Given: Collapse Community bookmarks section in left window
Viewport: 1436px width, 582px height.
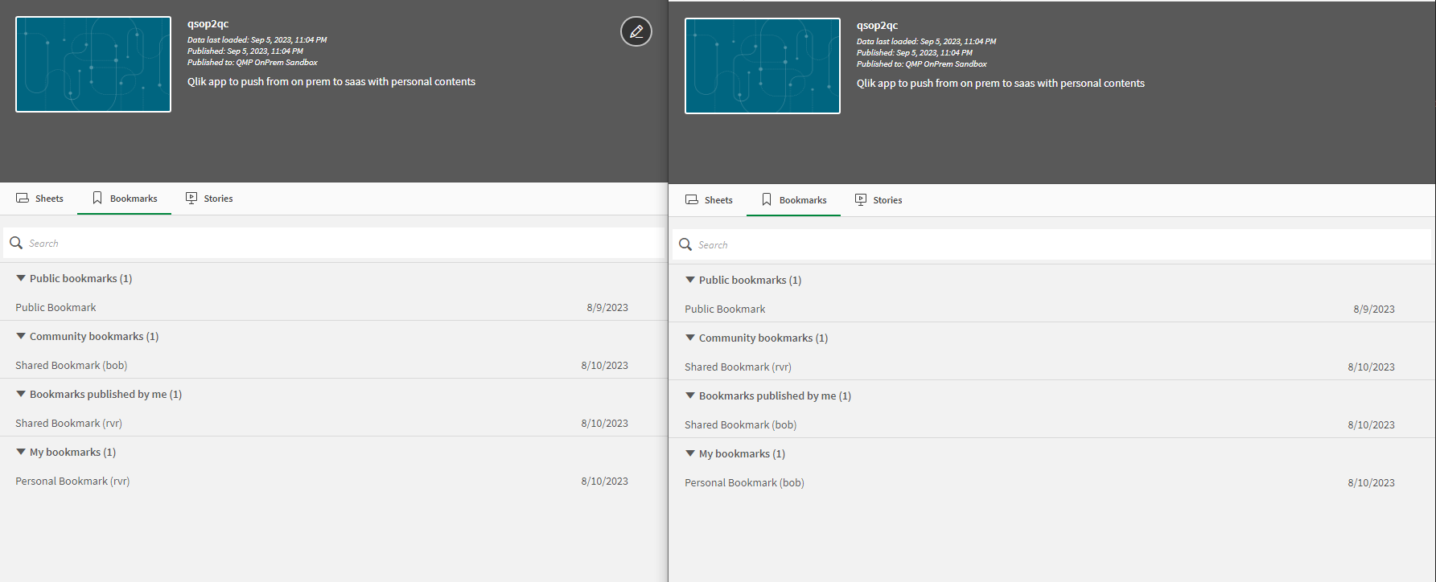Looking at the screenshot, I should tap(21, 336).
